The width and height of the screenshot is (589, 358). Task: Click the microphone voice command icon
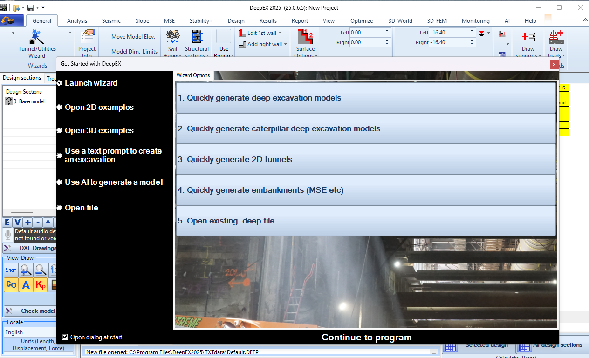8,234
